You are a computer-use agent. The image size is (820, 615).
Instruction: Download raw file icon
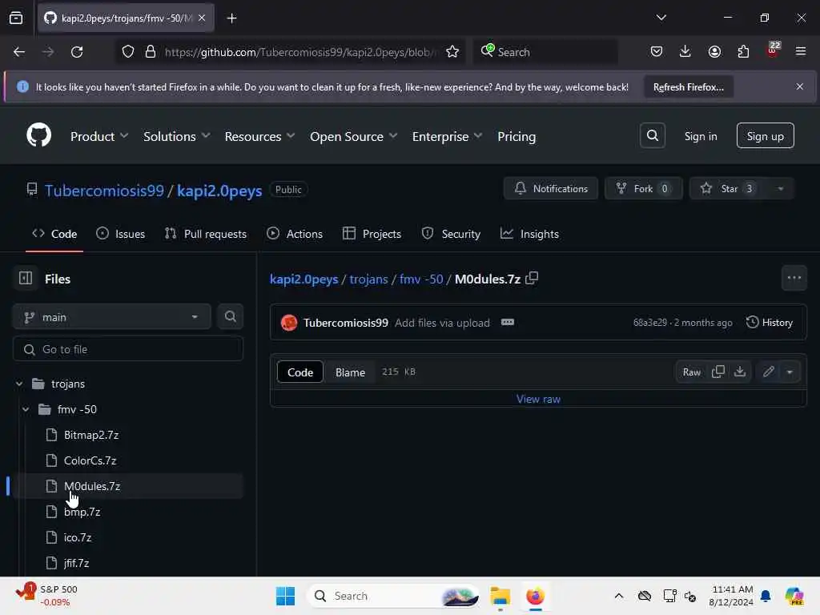pos(739,372)
